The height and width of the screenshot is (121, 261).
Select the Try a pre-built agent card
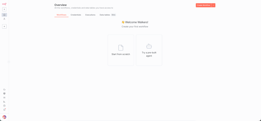click(149, 50)
